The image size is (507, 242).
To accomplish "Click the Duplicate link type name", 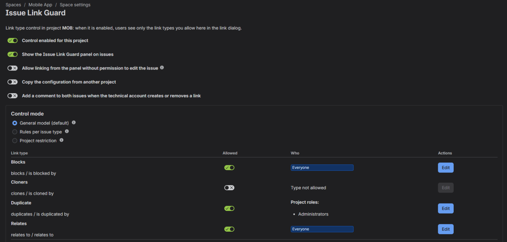I will pyautogui.click(x=21, y=203).
